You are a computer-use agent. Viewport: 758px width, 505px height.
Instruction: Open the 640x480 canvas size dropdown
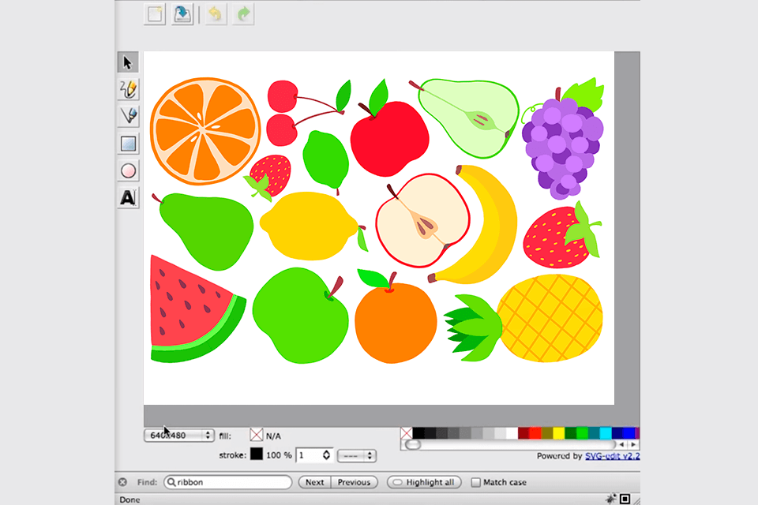point(179,436)
